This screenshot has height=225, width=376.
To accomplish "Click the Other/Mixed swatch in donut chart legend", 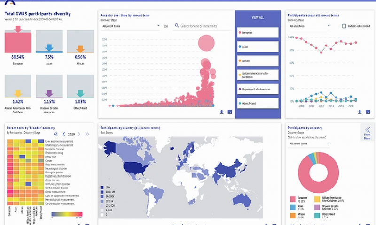I will [x=317, y=216].
